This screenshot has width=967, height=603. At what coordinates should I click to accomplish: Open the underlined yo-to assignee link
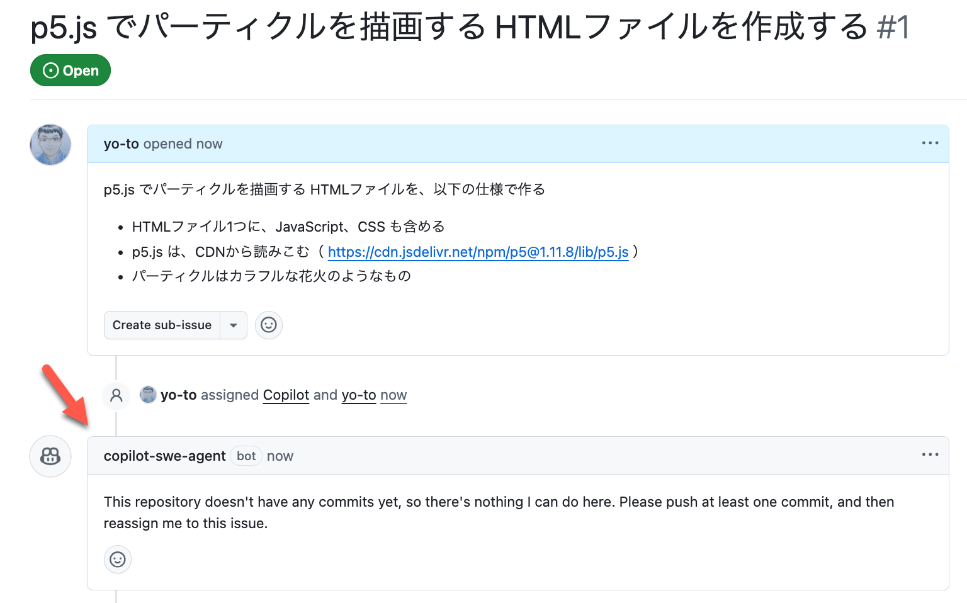[359, 395]
